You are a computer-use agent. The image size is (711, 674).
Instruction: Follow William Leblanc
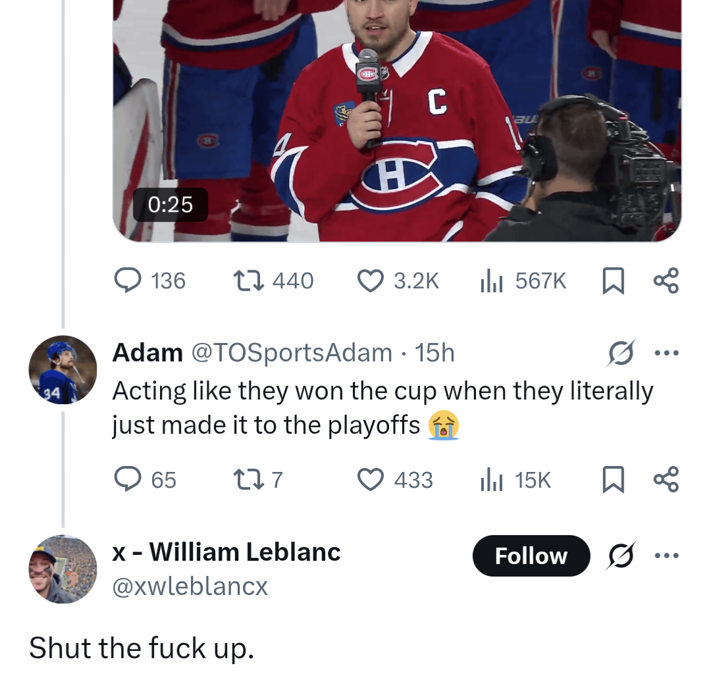tap(531, 556)
